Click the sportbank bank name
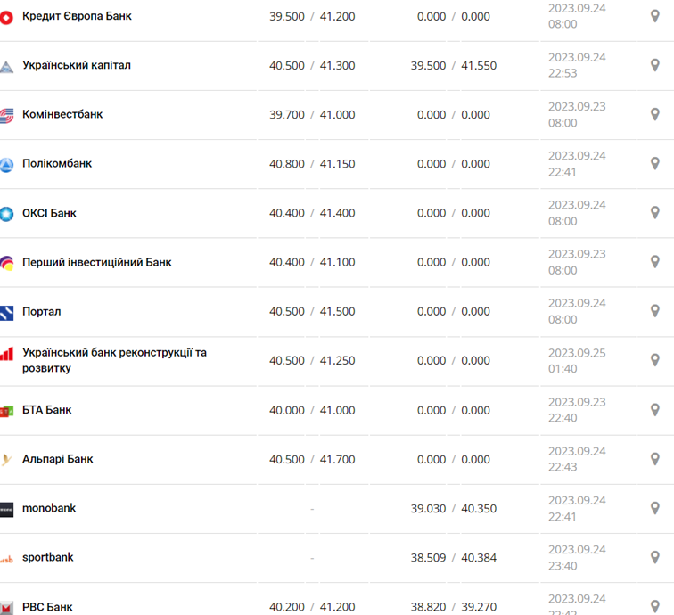 tap(48, 557)
